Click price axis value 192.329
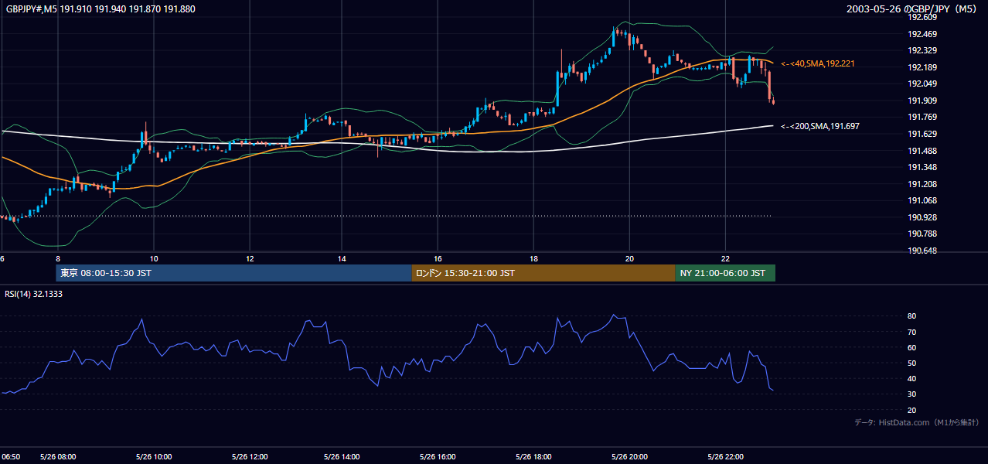 click(922, 50)
